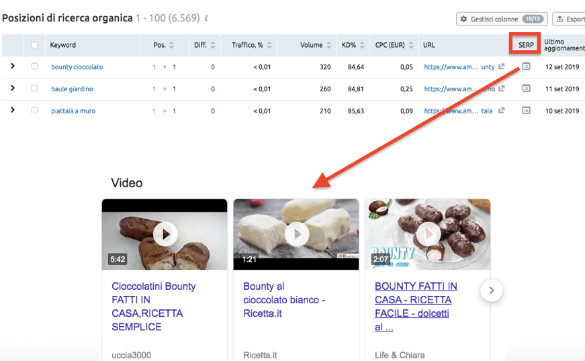Click the URL column header
The width and height of the screenshot is (585, 361).
[x=429, y=45]
